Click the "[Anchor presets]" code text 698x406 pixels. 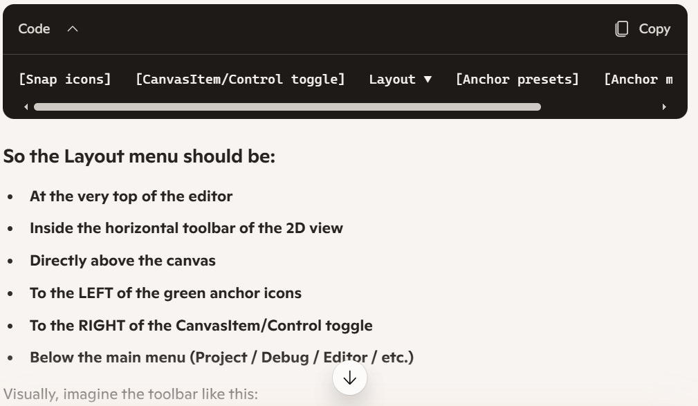click(517, 79)
